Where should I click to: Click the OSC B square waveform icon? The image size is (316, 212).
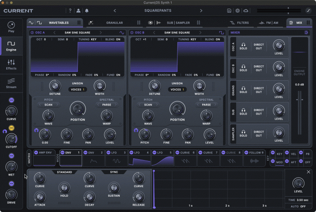click(221, 32)
